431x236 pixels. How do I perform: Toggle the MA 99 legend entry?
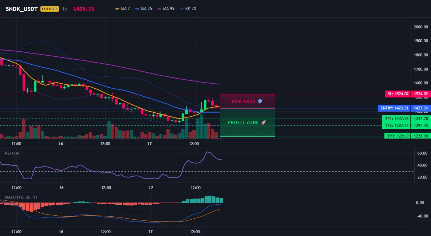pos(166,9)
